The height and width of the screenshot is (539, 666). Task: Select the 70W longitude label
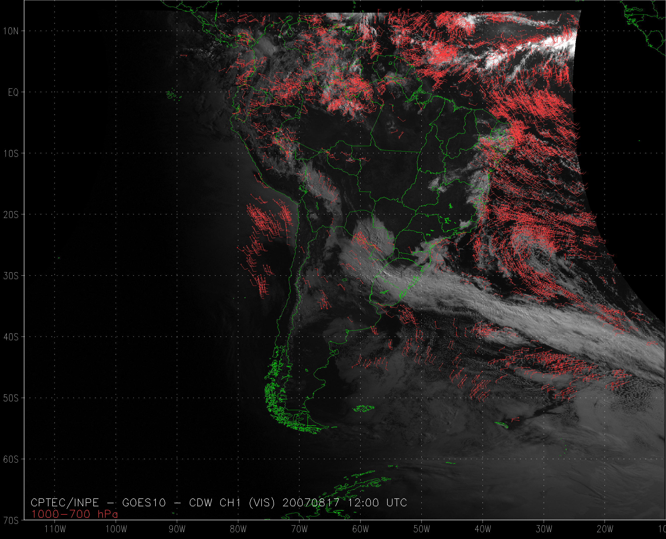point(299,529)
